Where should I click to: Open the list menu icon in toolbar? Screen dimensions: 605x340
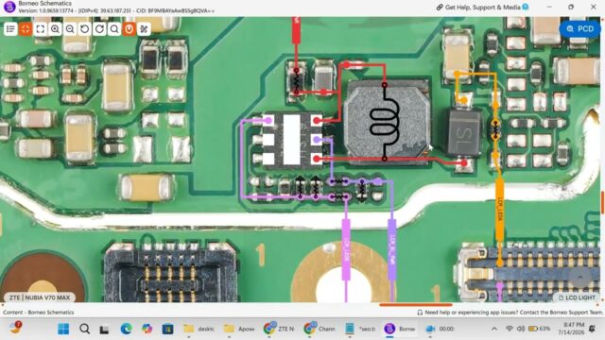pyautogui.click(x=10, y=29)
